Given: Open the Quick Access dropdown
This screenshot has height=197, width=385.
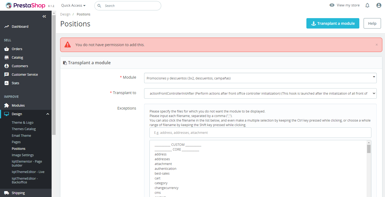Looking at the screenshot, I should [x=73, y=6].
